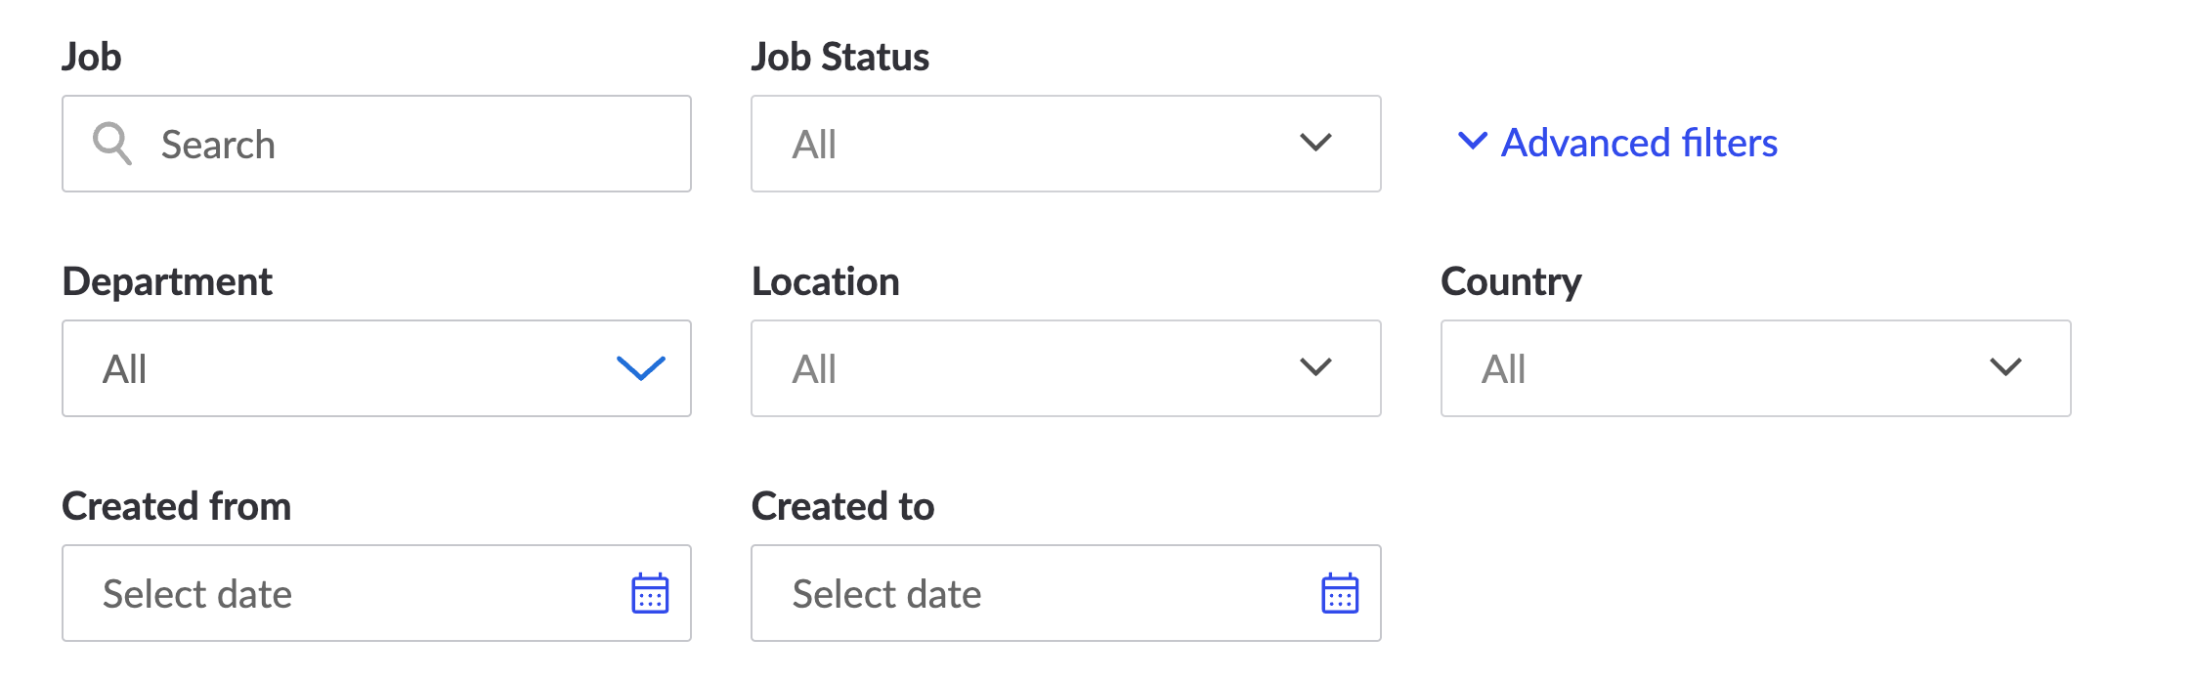Collapse the Advanced filters link
2195x680 pixels.
click(1639, 143)
